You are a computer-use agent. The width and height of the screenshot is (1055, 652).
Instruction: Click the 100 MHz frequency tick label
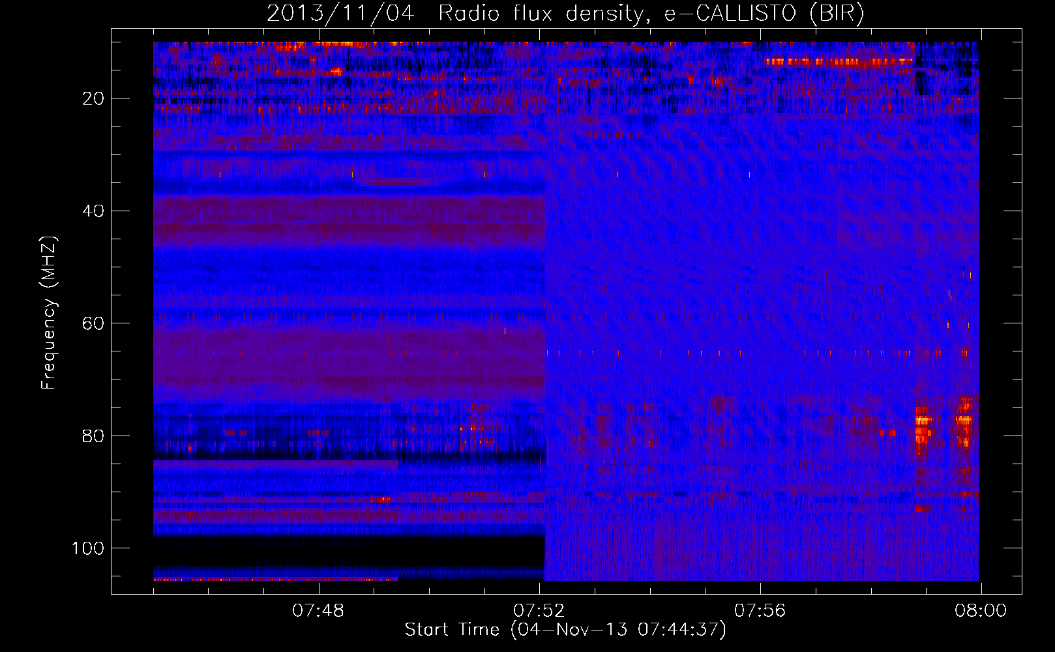(88, 548)
